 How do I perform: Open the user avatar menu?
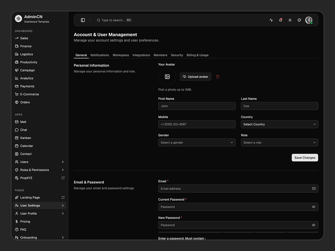(309, 20)
